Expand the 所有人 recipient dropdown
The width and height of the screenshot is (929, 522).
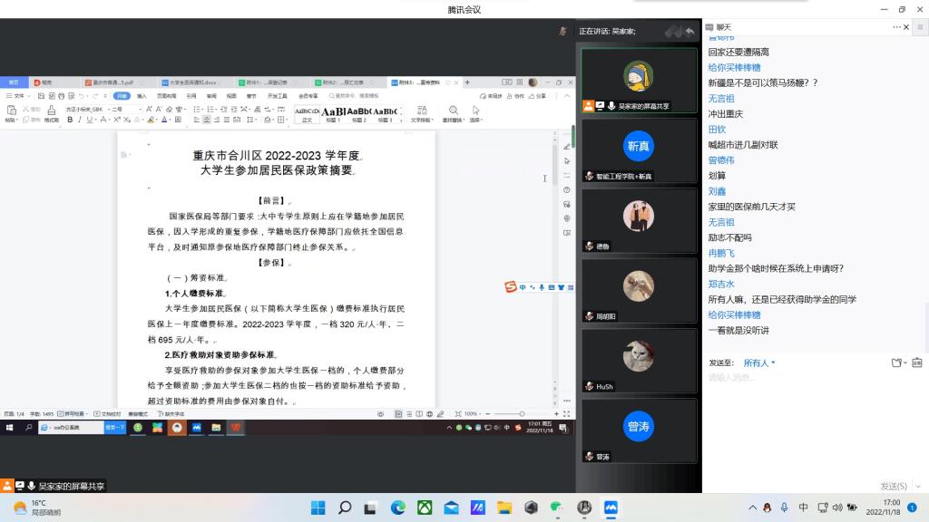[759, 362]
